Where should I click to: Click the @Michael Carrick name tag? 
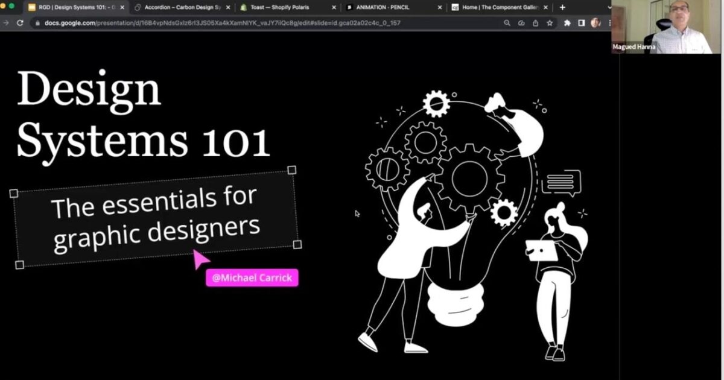click(252, 277)
